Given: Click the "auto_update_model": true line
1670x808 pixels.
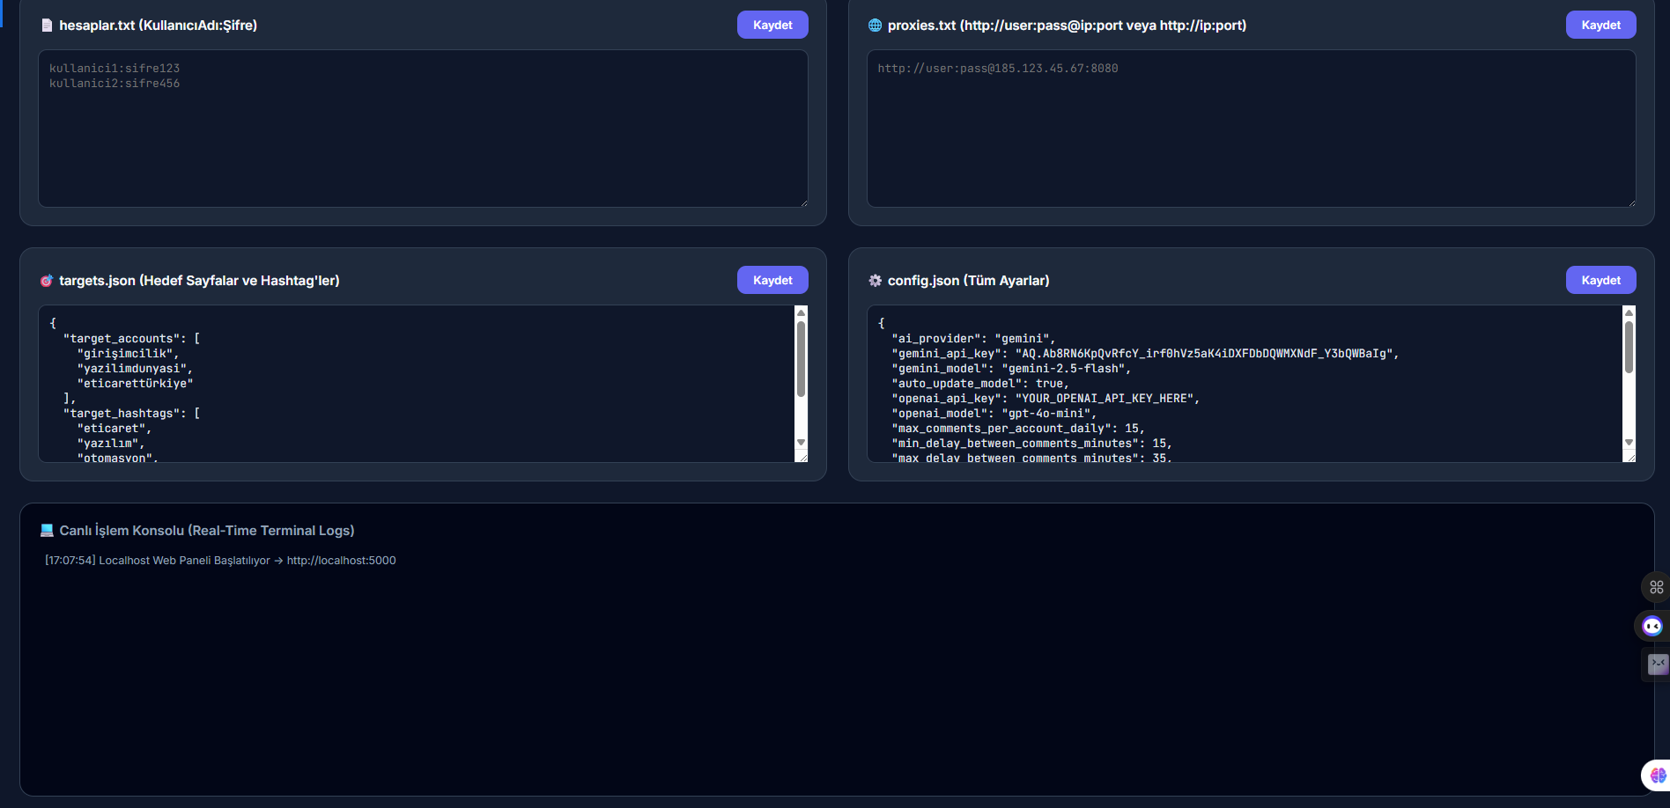Looking at the screenshot, I should click(x=980, y=384).
